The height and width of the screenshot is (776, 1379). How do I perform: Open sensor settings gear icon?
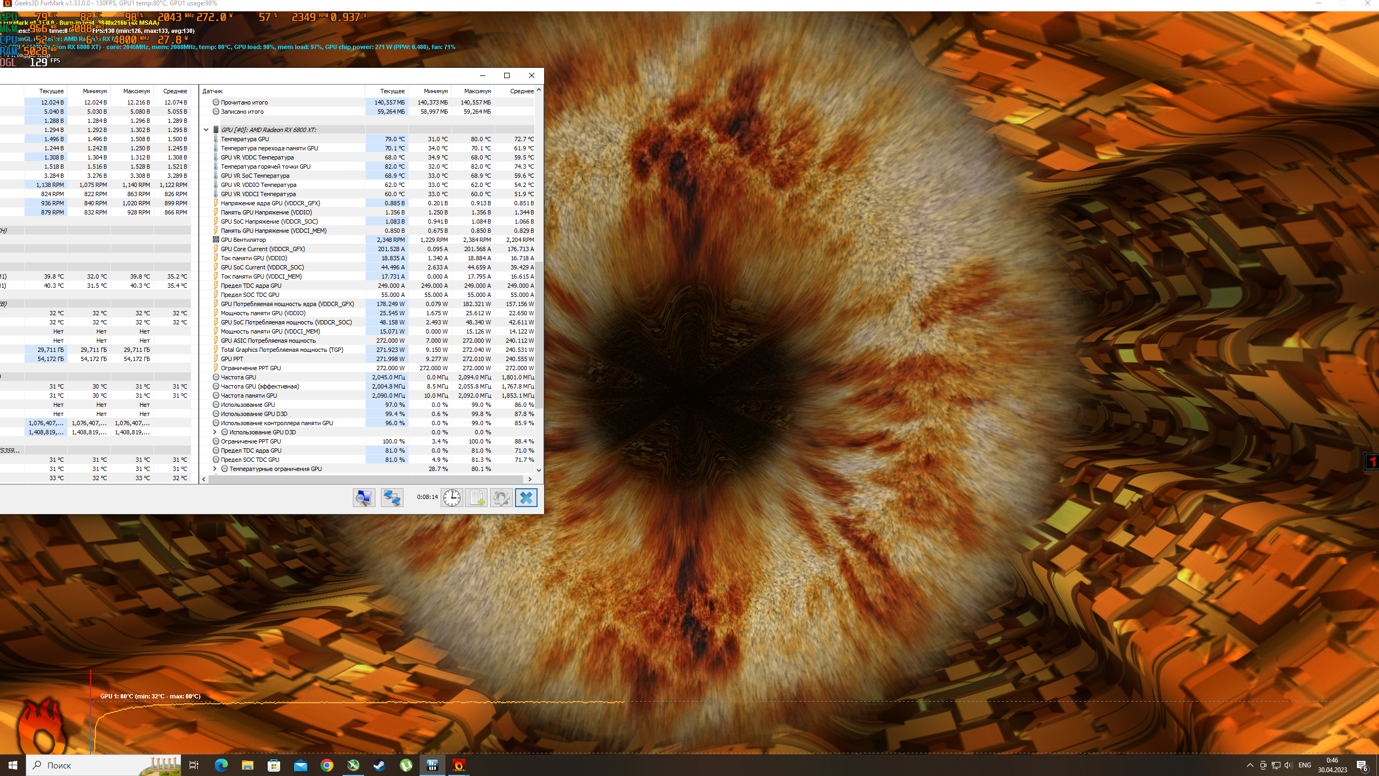501,497
